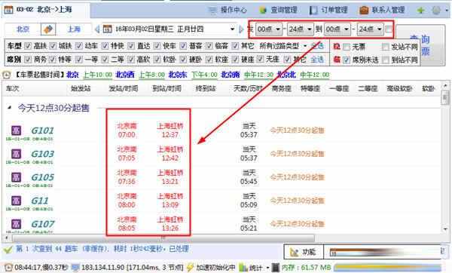Open the 订单管理 menu

click(x=329, y=10)
